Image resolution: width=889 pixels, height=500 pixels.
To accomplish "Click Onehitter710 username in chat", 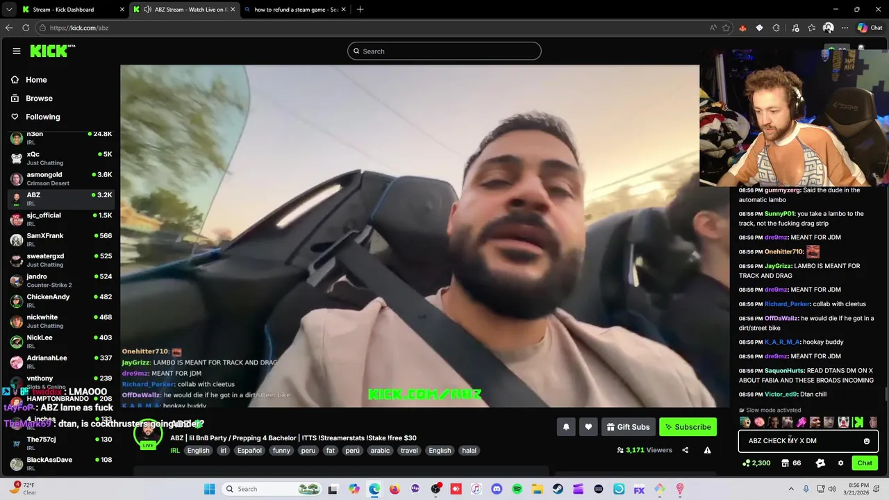I will (784, 251).
